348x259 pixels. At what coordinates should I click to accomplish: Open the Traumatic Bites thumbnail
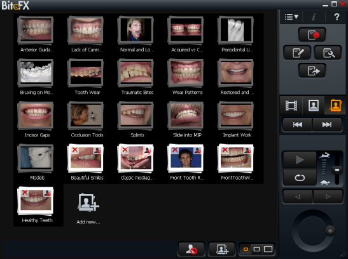136,72
